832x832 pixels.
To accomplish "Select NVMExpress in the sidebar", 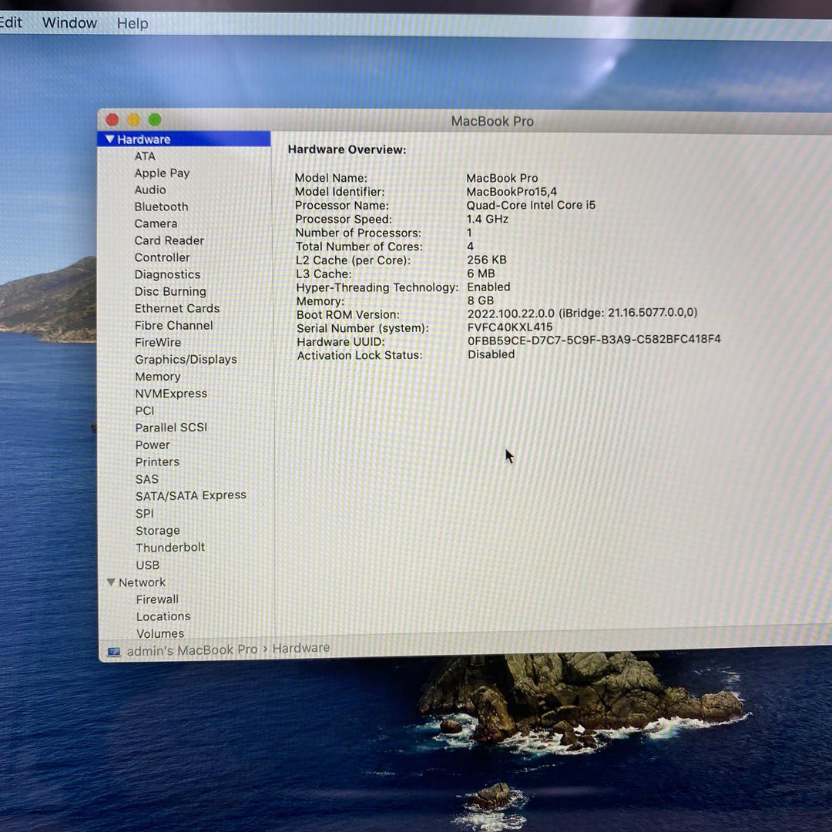I will pos(171,393).
